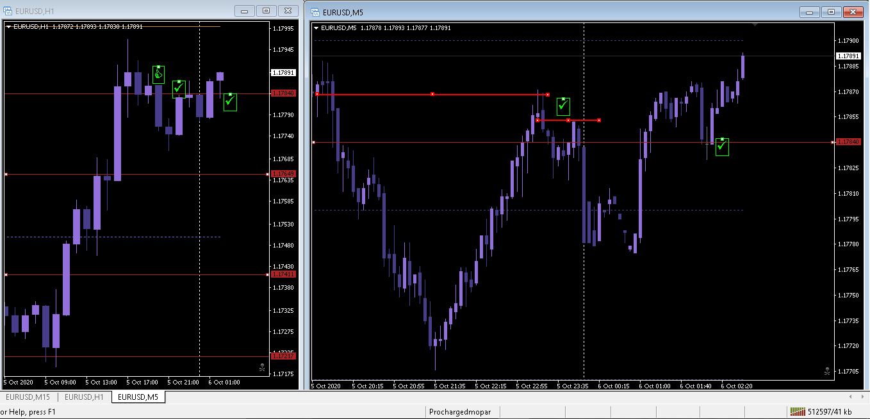Click the skull icon in the H1 chart corner
870x419 pixels.
point(263,367)
